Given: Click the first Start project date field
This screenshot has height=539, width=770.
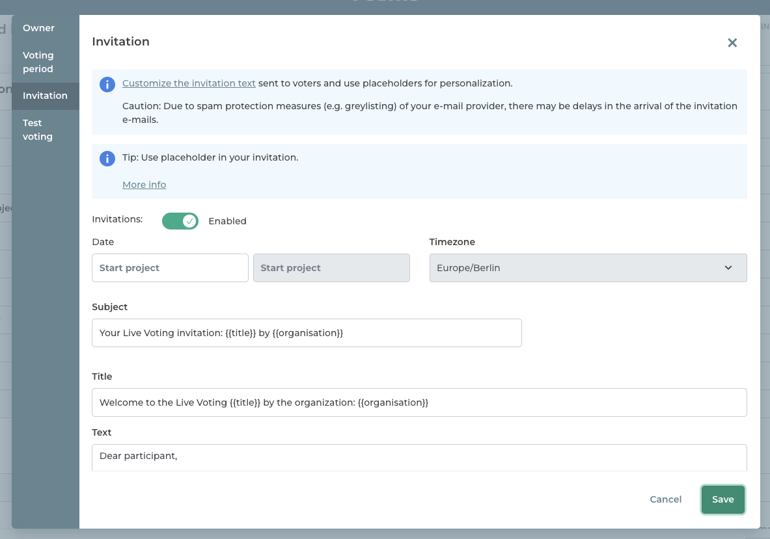Looking at the screenshot, I should click(x=170, y=268).
